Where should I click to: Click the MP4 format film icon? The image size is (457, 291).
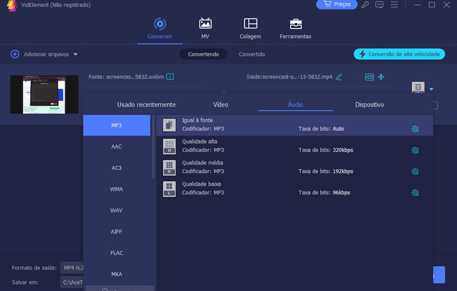[x=418, y=87]
